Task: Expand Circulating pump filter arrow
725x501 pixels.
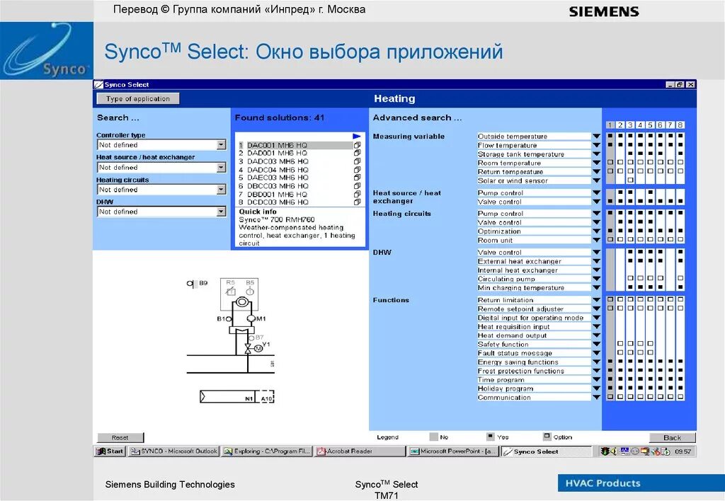Action: click(596, 279)
